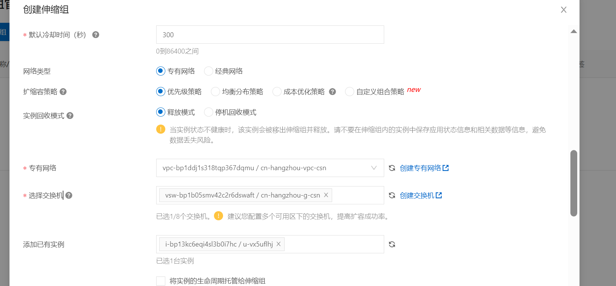Click help icon beside 选择交换机
Screen dimensions: 616x286
coord(69,195)
